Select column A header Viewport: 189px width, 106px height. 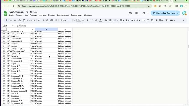click(x=18, y=29)
